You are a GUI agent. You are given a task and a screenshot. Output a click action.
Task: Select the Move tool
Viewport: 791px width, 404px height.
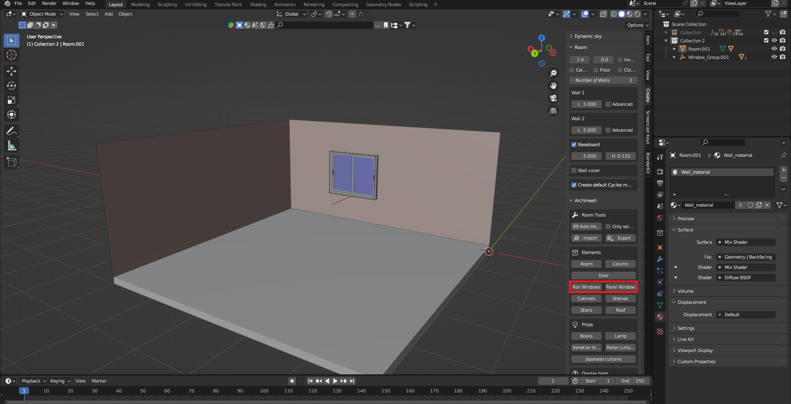(x=12, y=71)
